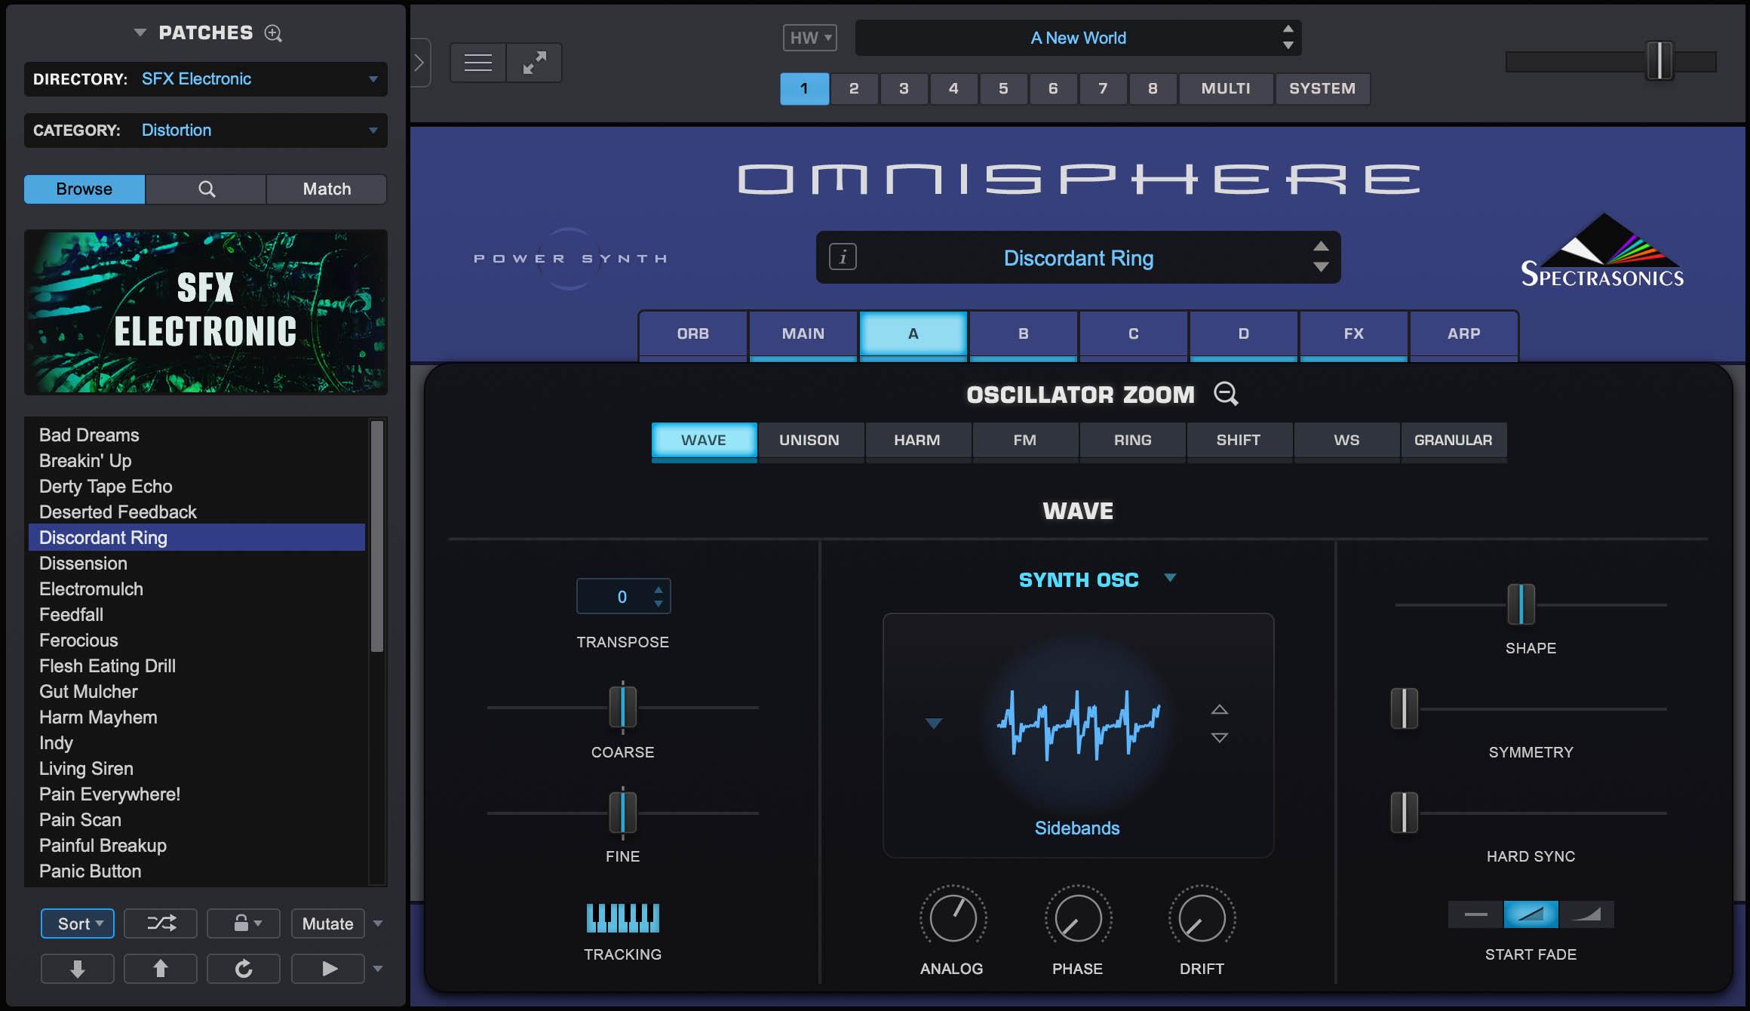Refresh the patch with the reload icon
This screenshot has height=1011, width=1750.
pyautogui.click(x=243, y=968)
